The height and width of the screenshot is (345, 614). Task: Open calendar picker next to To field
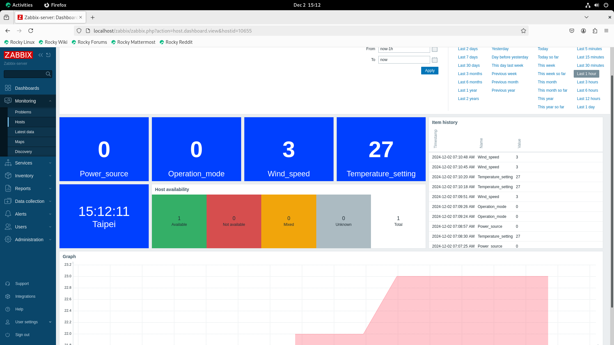(435, 60)
